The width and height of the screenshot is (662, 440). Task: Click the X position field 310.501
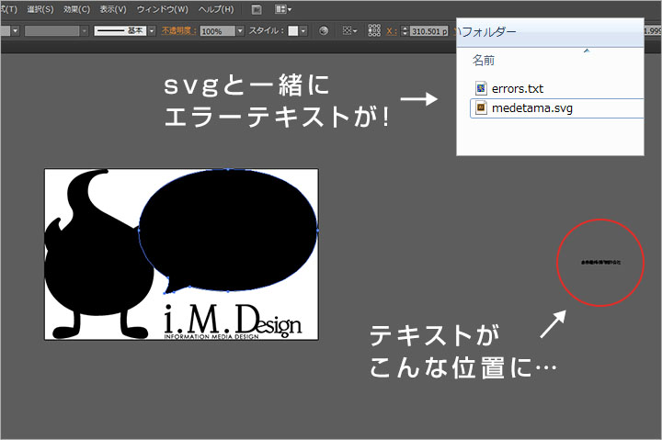click(x=429, y=31)
